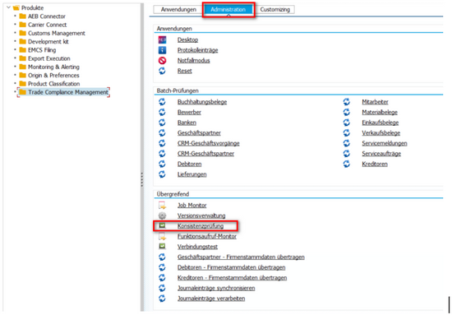Screen dimensions: 452x315
Task: Start the Buchhaltungsbelege batch check link
Action: point(202,102)
